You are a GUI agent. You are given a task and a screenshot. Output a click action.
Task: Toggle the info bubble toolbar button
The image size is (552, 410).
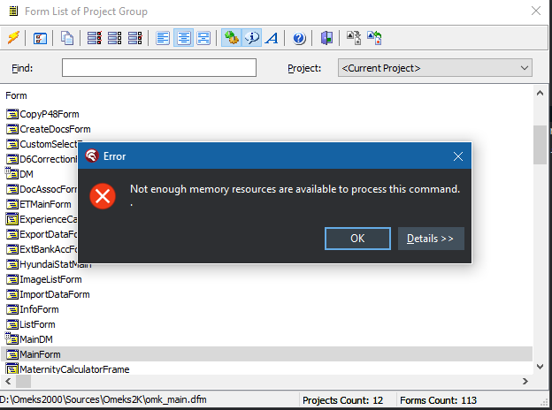(x=252, y=38)
